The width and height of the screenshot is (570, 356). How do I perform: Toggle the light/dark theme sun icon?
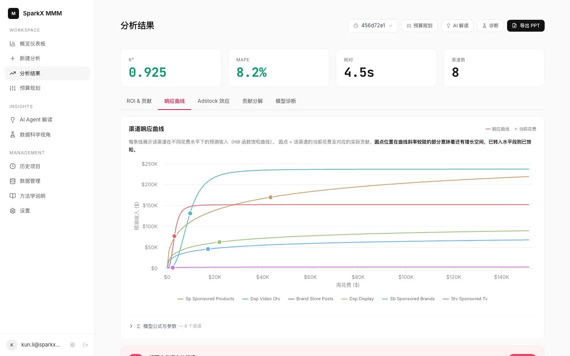click(x=72, y=345)
